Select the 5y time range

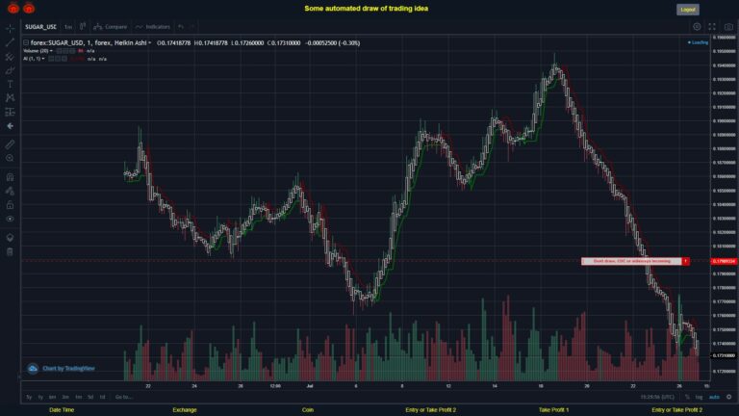(29, 397)
